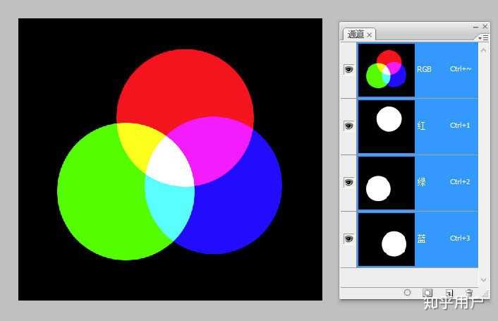Hide the RGB composite channel eye
498x321 pixels.
point(348,69)
